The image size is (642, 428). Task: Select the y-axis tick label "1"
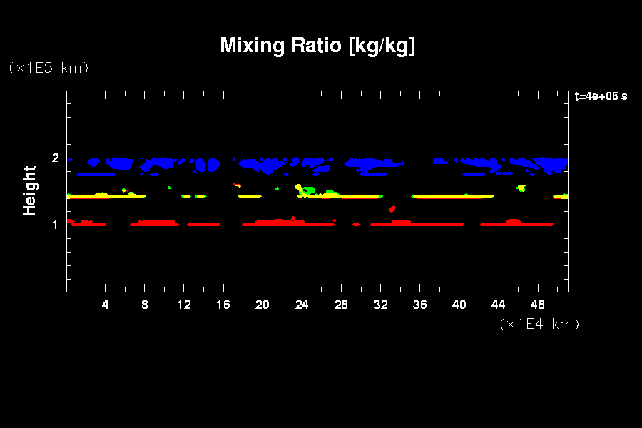coord(55,225)
